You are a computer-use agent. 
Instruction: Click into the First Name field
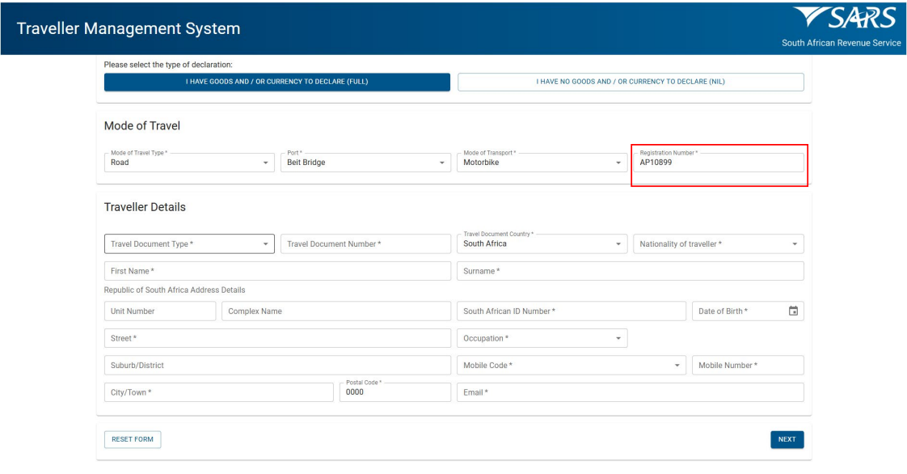[x=277, y=271]
